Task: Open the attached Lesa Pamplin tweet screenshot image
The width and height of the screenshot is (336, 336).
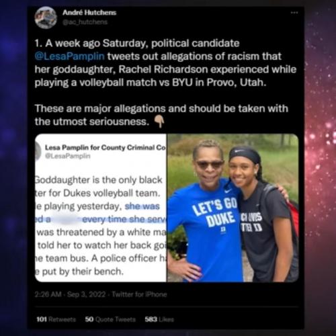Action: click(101, 208)
